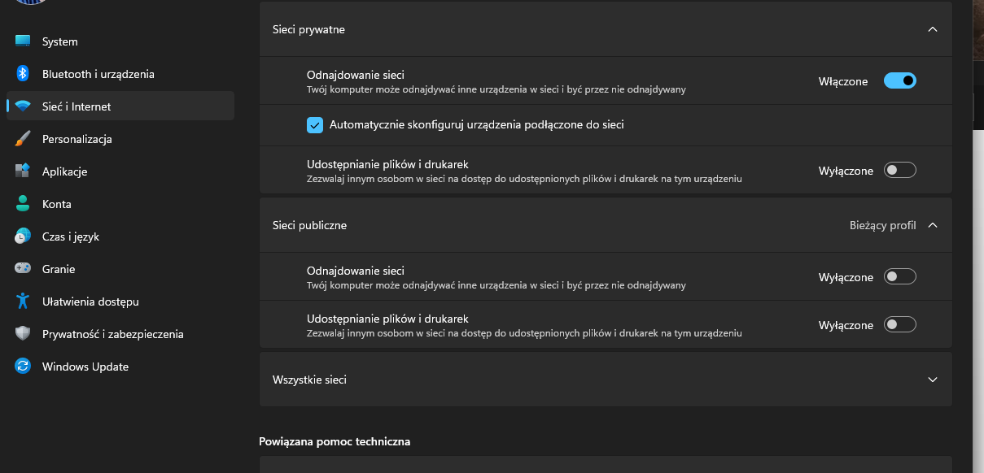Enable public file and printer sharing

(899, 325)
